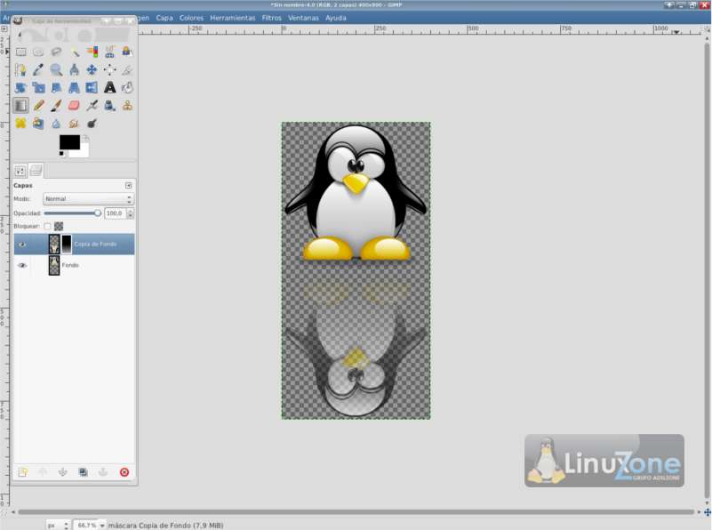The image size is (712, 530).
Task: Select the Dodge/Burn tool
Action: [x=92, y=123]
